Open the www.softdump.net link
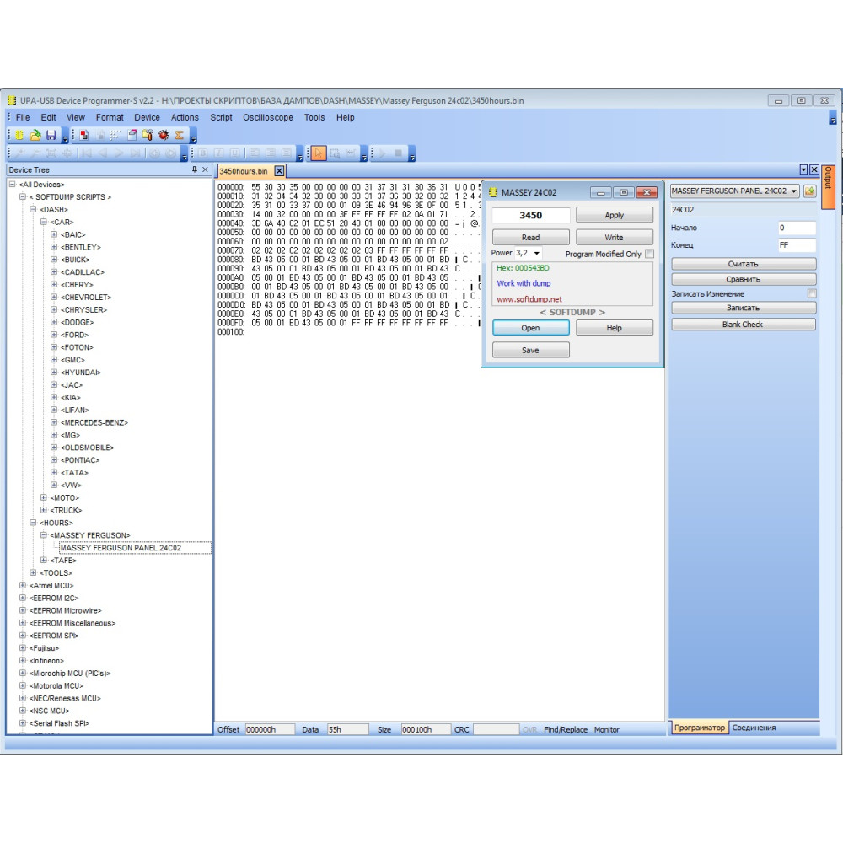The image size is (843, 843). (529, 299)
